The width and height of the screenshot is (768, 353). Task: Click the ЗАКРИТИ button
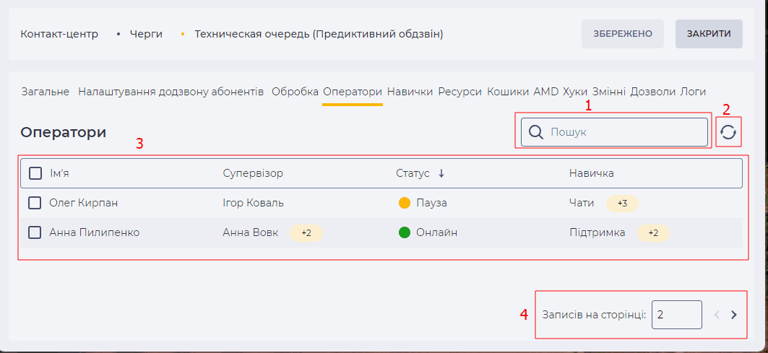(709, 34)
